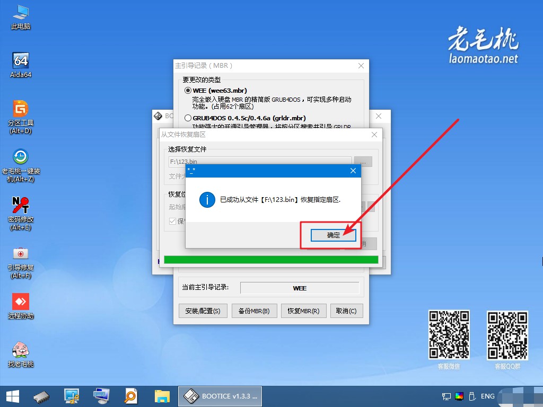Viewport: 543px width, 407px height.
Task: Click the USB device tray icon
Action: point(471,396)
